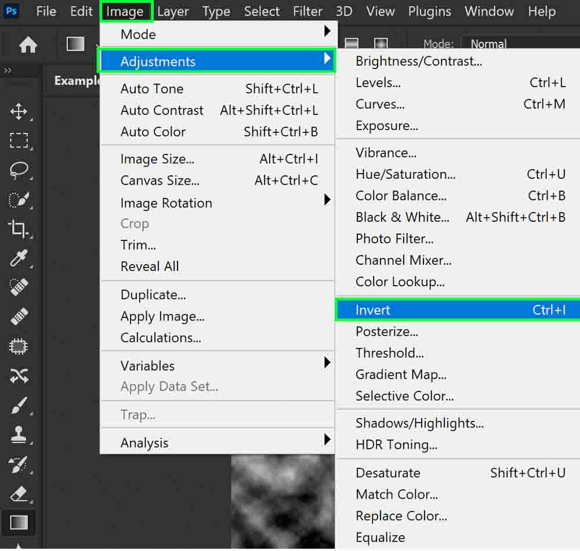Viewport: 580px width, 551px height.
Task: Go to the Home screen icon
Action: click(x=28, y=45)
